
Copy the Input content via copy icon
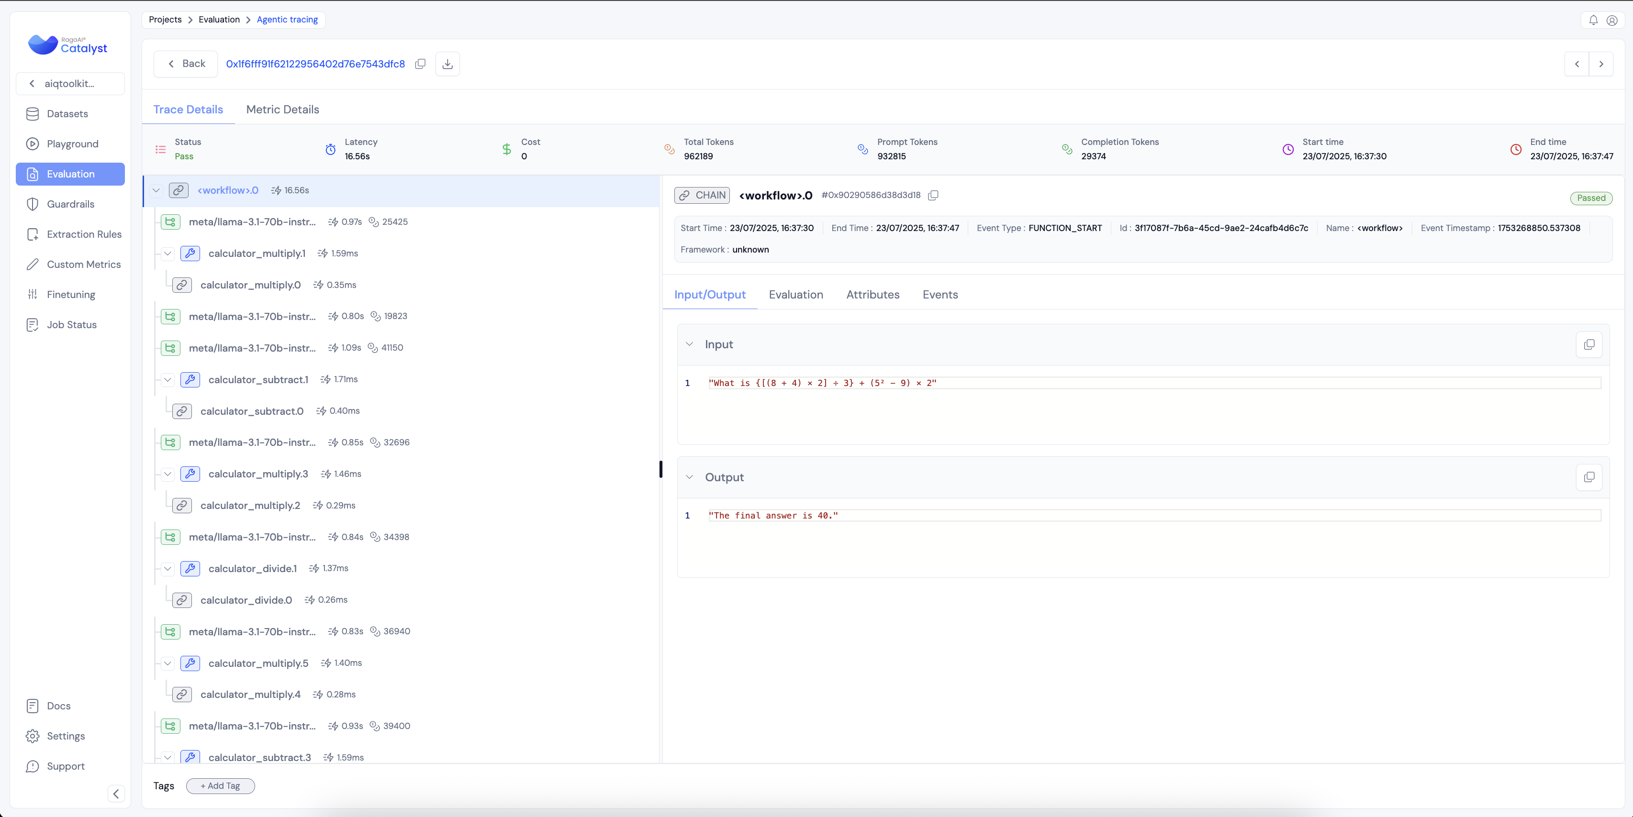(x=1588, y=344)
